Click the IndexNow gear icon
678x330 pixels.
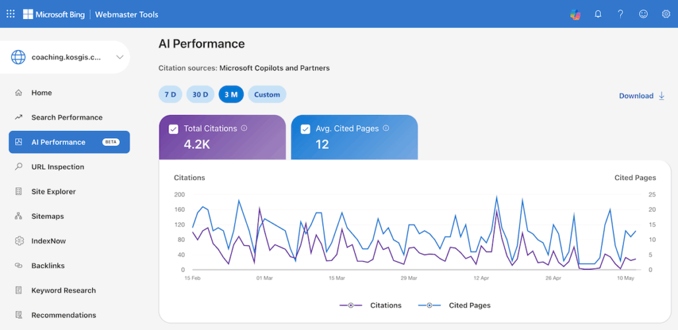coord(19,241)
